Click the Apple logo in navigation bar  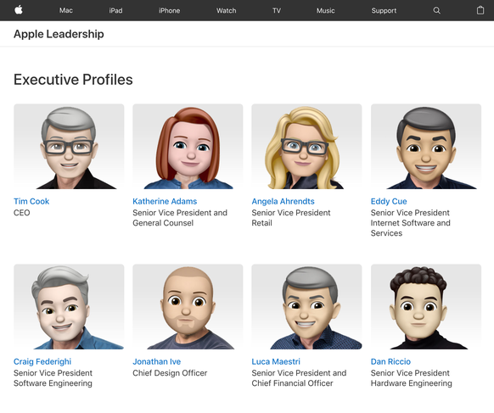point(19,10)
